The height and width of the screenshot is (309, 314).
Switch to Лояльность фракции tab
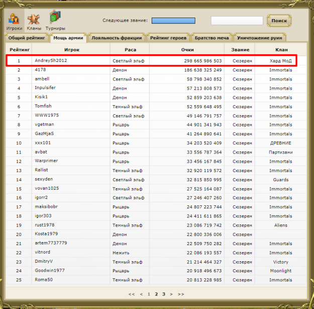[117, 38]
